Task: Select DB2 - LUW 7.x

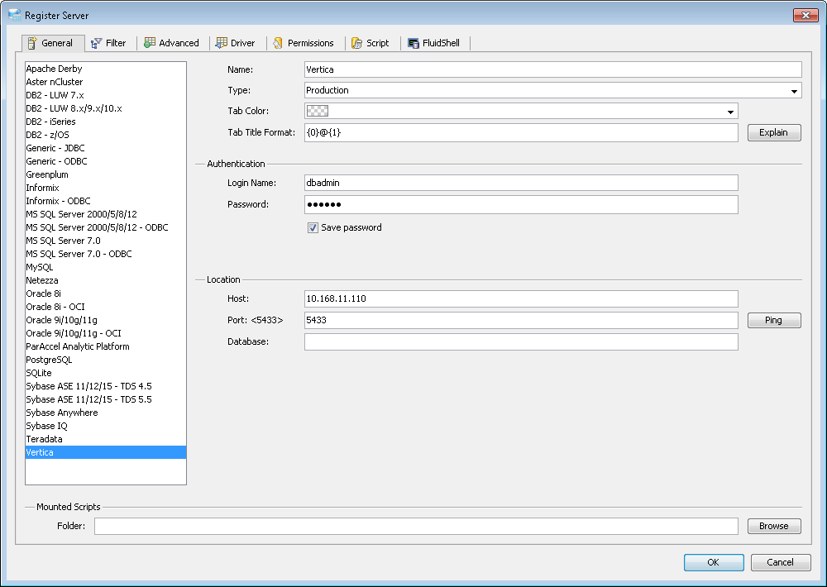Action: click(106, 95)
